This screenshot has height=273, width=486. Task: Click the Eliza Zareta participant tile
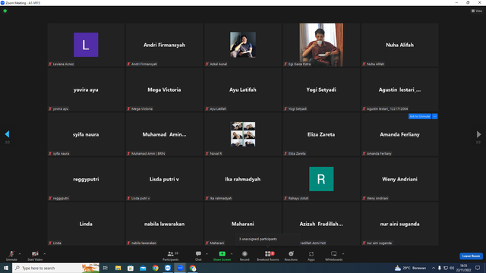321,134
